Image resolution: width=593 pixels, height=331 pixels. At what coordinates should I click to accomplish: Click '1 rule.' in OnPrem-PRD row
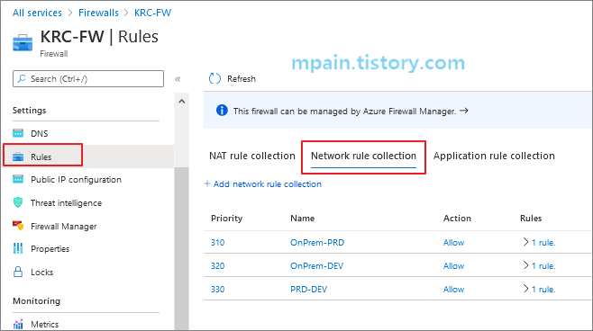tap(543, 242)
